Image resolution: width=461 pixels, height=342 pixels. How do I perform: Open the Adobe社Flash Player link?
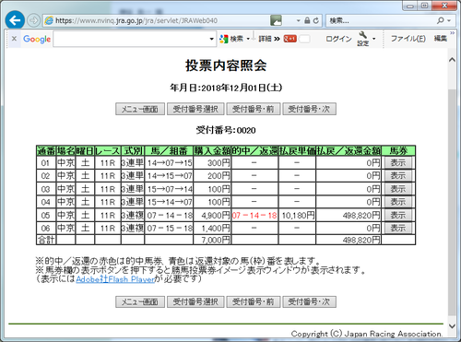click(115, 279)
